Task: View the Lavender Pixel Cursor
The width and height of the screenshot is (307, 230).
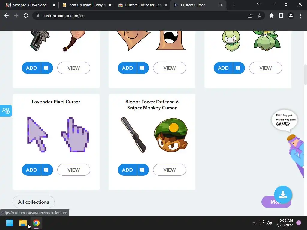Action: pyautogui.click(x=74, y=170)
